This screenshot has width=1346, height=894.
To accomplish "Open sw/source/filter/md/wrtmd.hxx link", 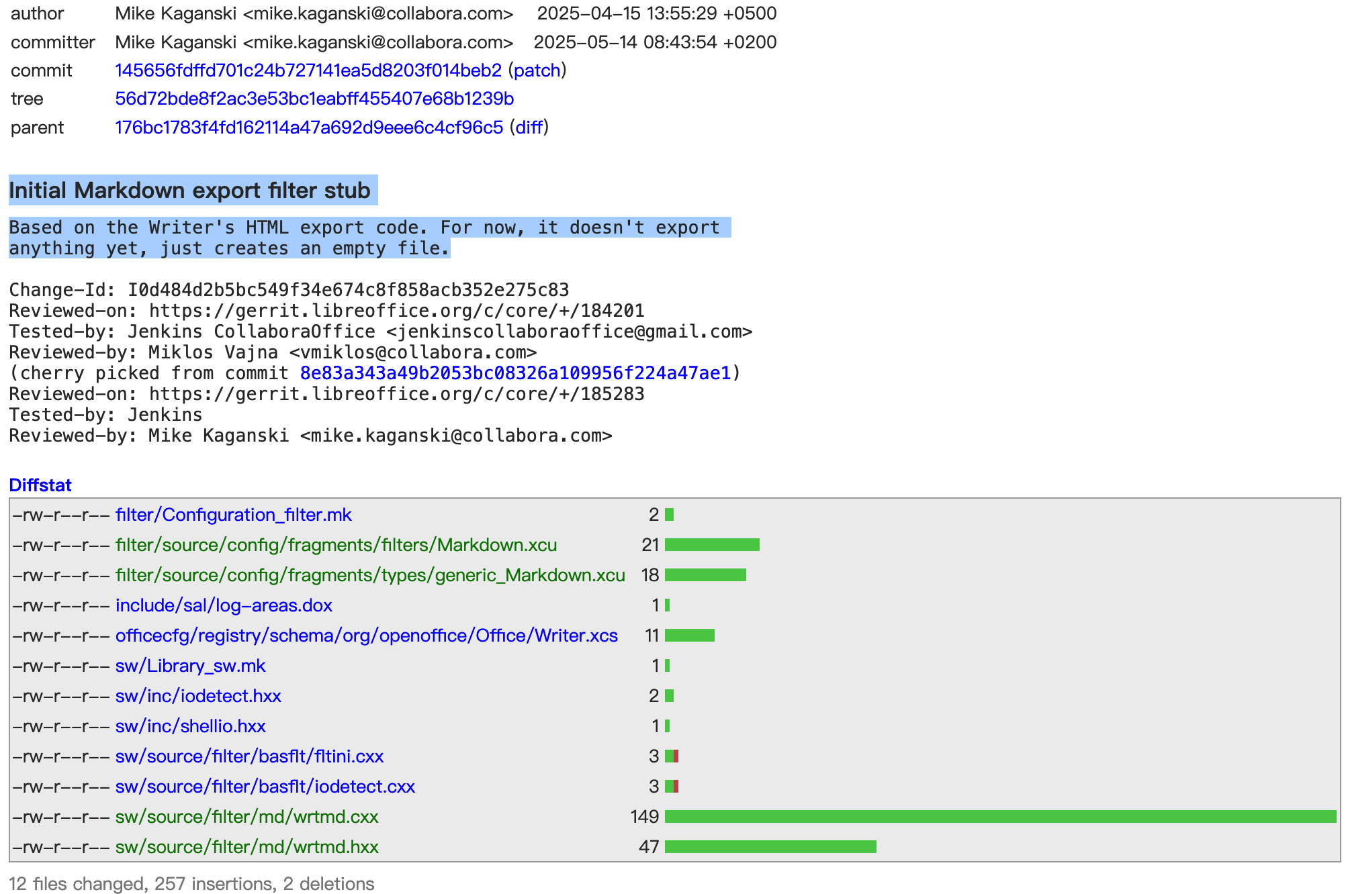I will (246, 847).
